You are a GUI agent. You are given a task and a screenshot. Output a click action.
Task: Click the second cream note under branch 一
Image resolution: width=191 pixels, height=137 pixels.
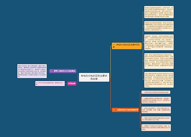(x=159, y=26)
